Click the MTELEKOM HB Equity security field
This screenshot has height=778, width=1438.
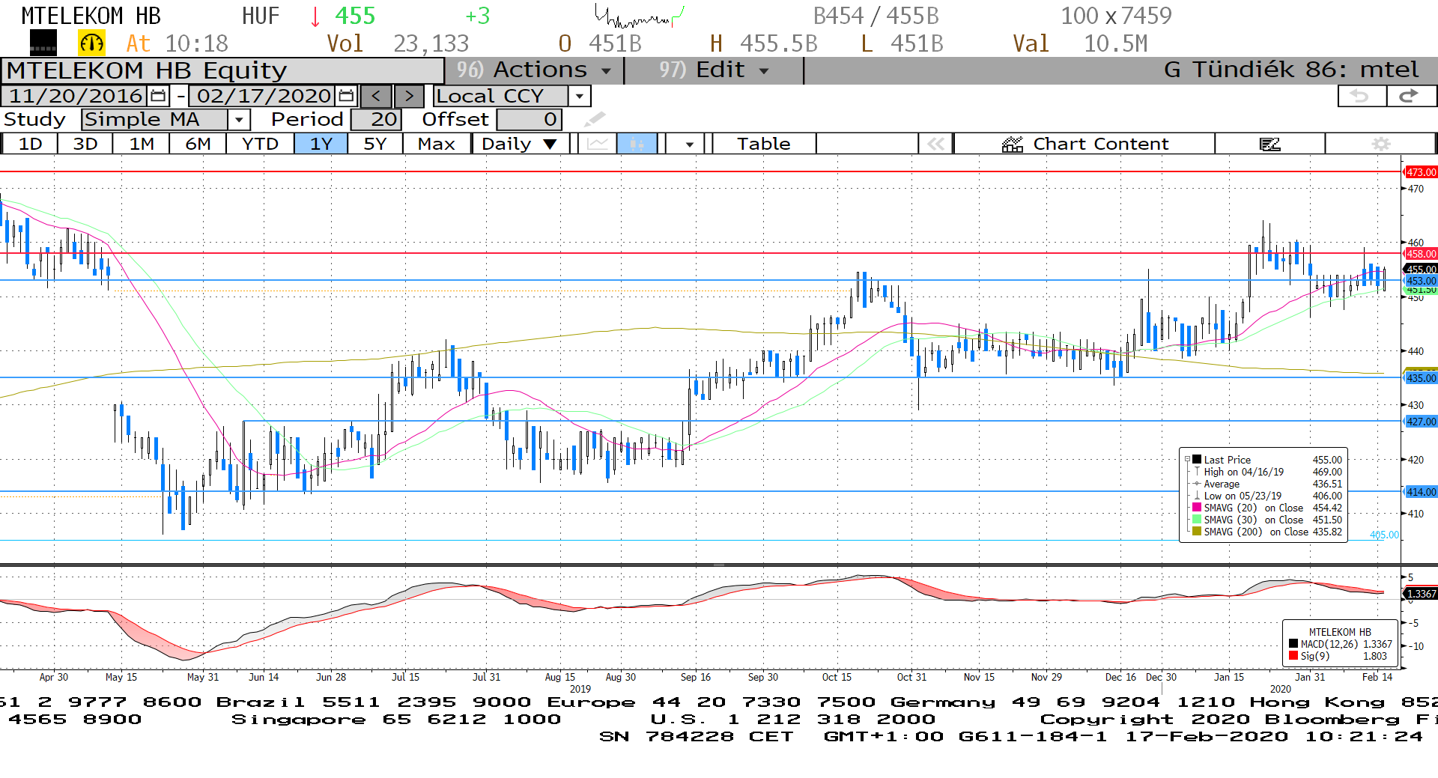coord(223,70)
